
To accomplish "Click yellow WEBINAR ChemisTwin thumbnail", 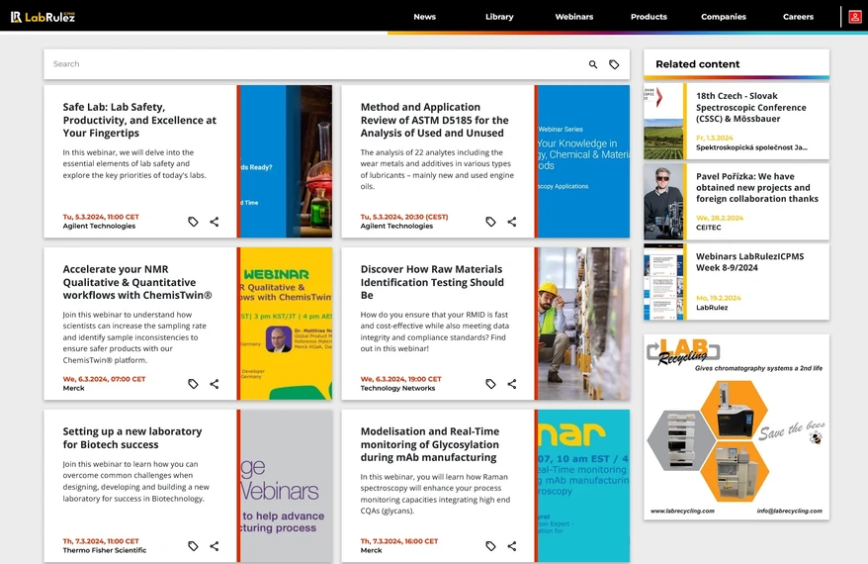I will [x=286, y=324].
